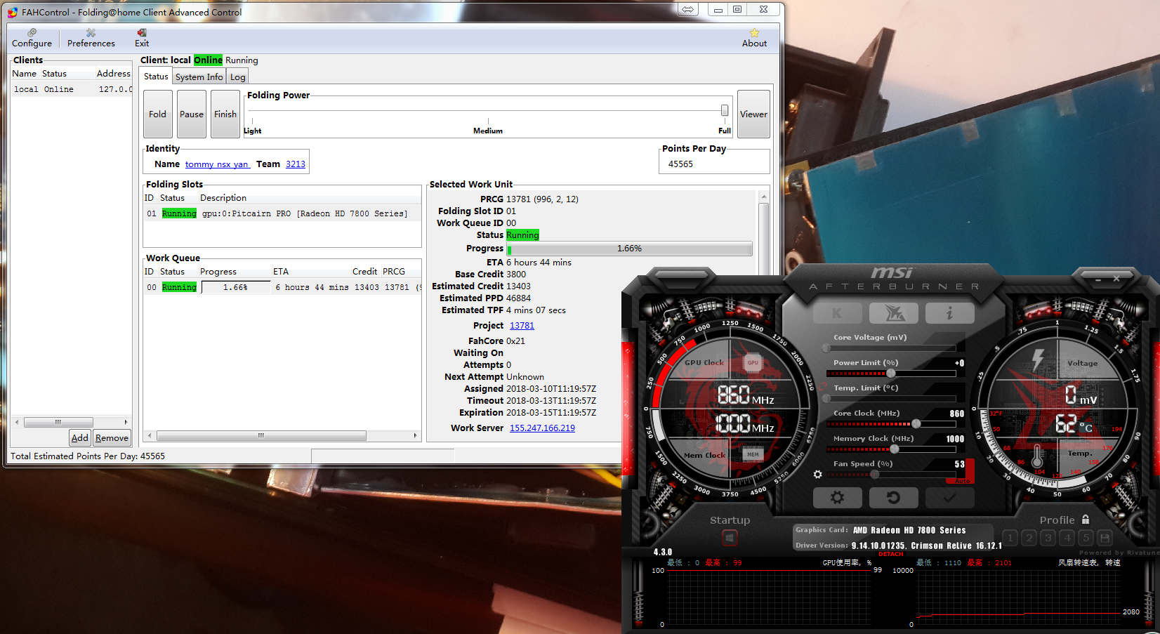Click the Afterburner reset arrow button

pos(893,497)
